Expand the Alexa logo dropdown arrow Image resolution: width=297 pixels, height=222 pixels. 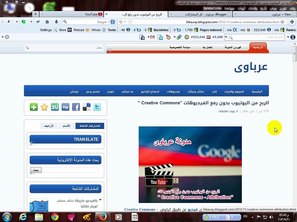[x=288, y=37]
